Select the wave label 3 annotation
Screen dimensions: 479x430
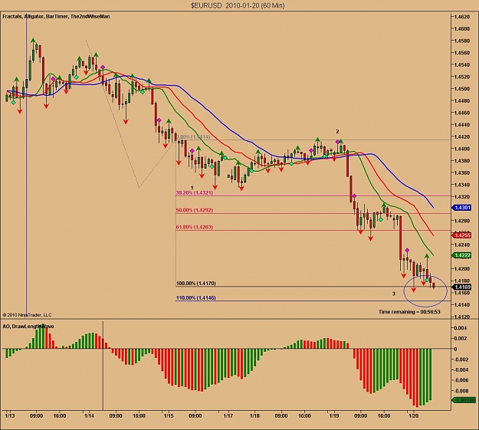point(394,294)
